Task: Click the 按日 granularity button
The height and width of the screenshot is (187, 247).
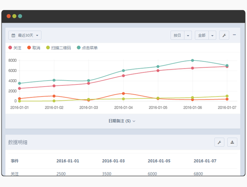Action: [177, 35]
